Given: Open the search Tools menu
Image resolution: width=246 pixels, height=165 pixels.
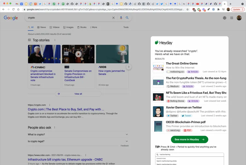Looking at the screenshot, I should click(x=126, y=27).
